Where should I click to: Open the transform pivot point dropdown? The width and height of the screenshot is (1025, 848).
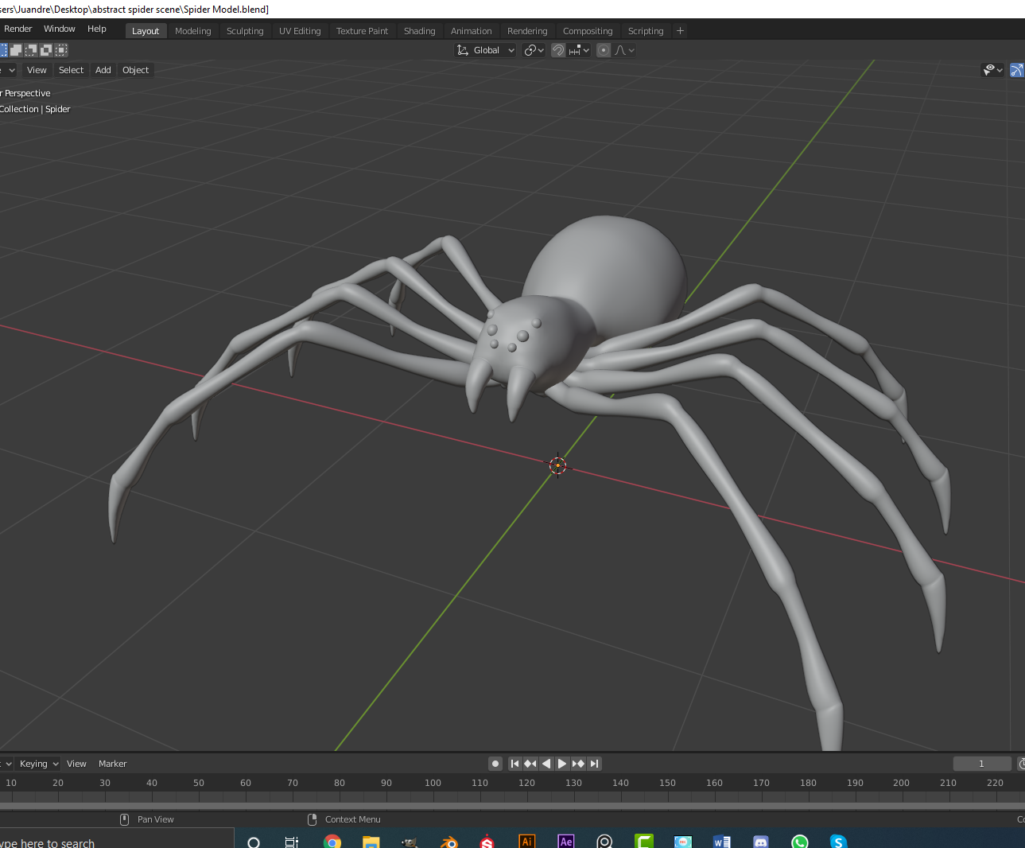[x=534, y=49]
